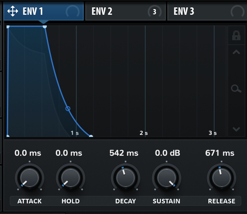Click ENV 2 modulation count badge
The height and width of the screenshot is (214, 247).
point(155,11)
